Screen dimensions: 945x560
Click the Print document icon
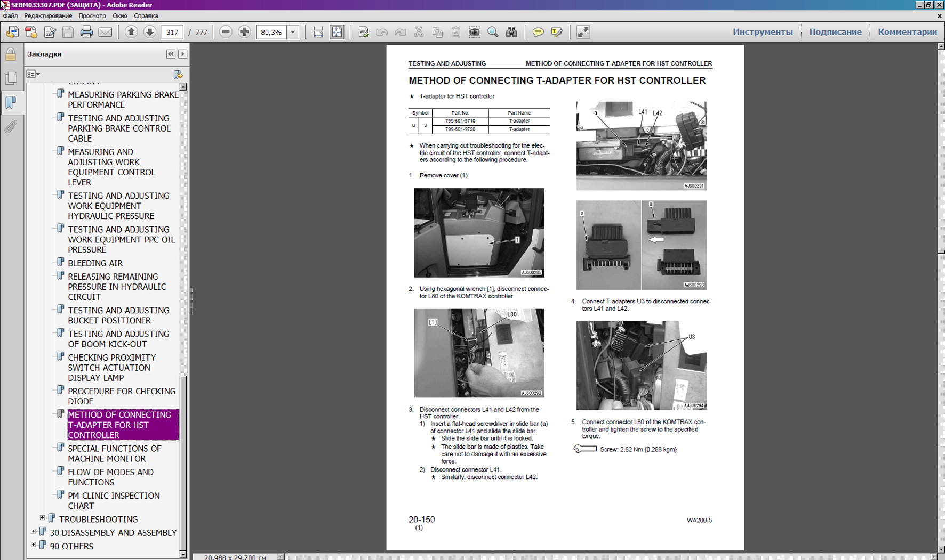point(86,33)
